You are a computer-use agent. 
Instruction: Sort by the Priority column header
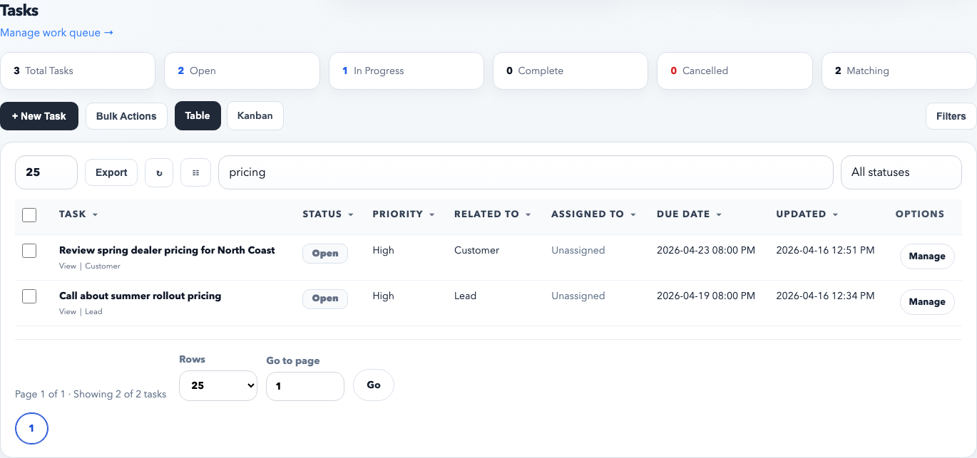tap(403, 214)
